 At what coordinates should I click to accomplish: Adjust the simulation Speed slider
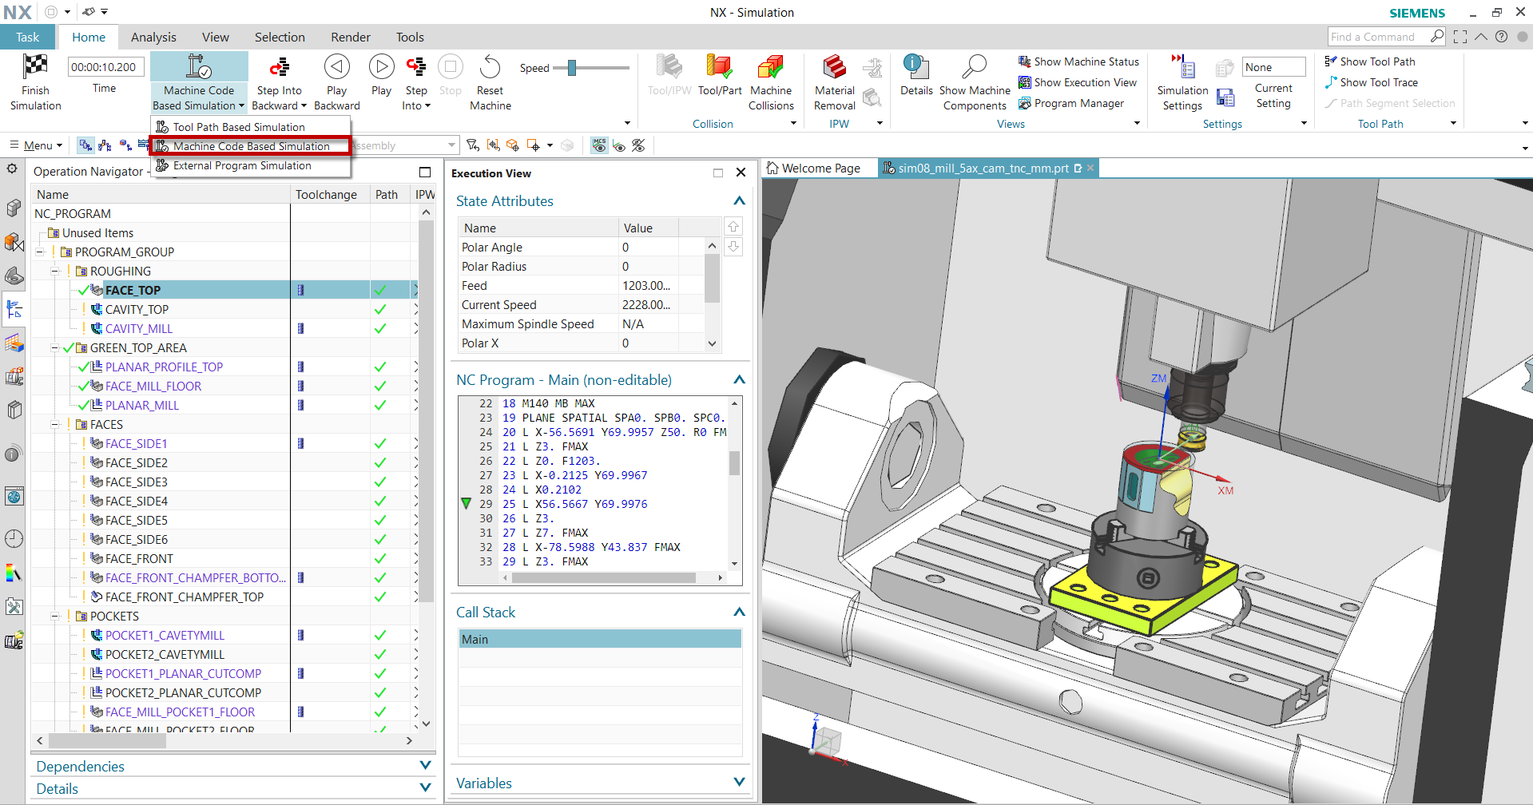coord(572,68)
